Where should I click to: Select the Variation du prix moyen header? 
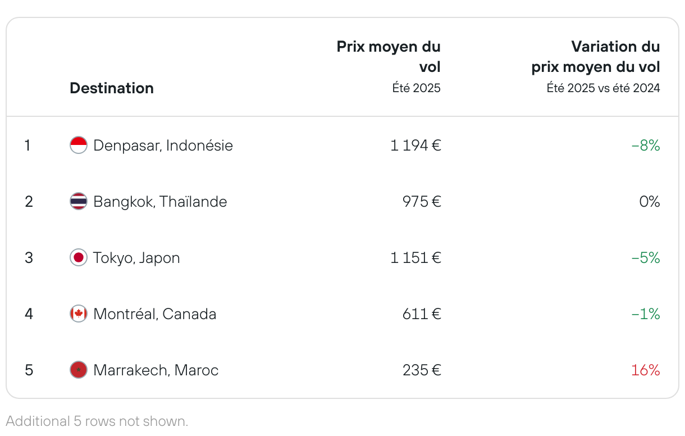click(596, 57)
